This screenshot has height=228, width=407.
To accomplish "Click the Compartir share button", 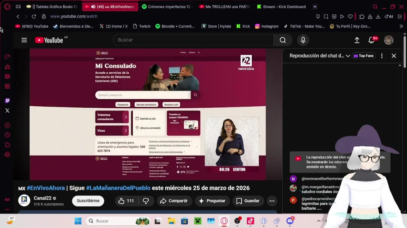I will tap(174, 201).
